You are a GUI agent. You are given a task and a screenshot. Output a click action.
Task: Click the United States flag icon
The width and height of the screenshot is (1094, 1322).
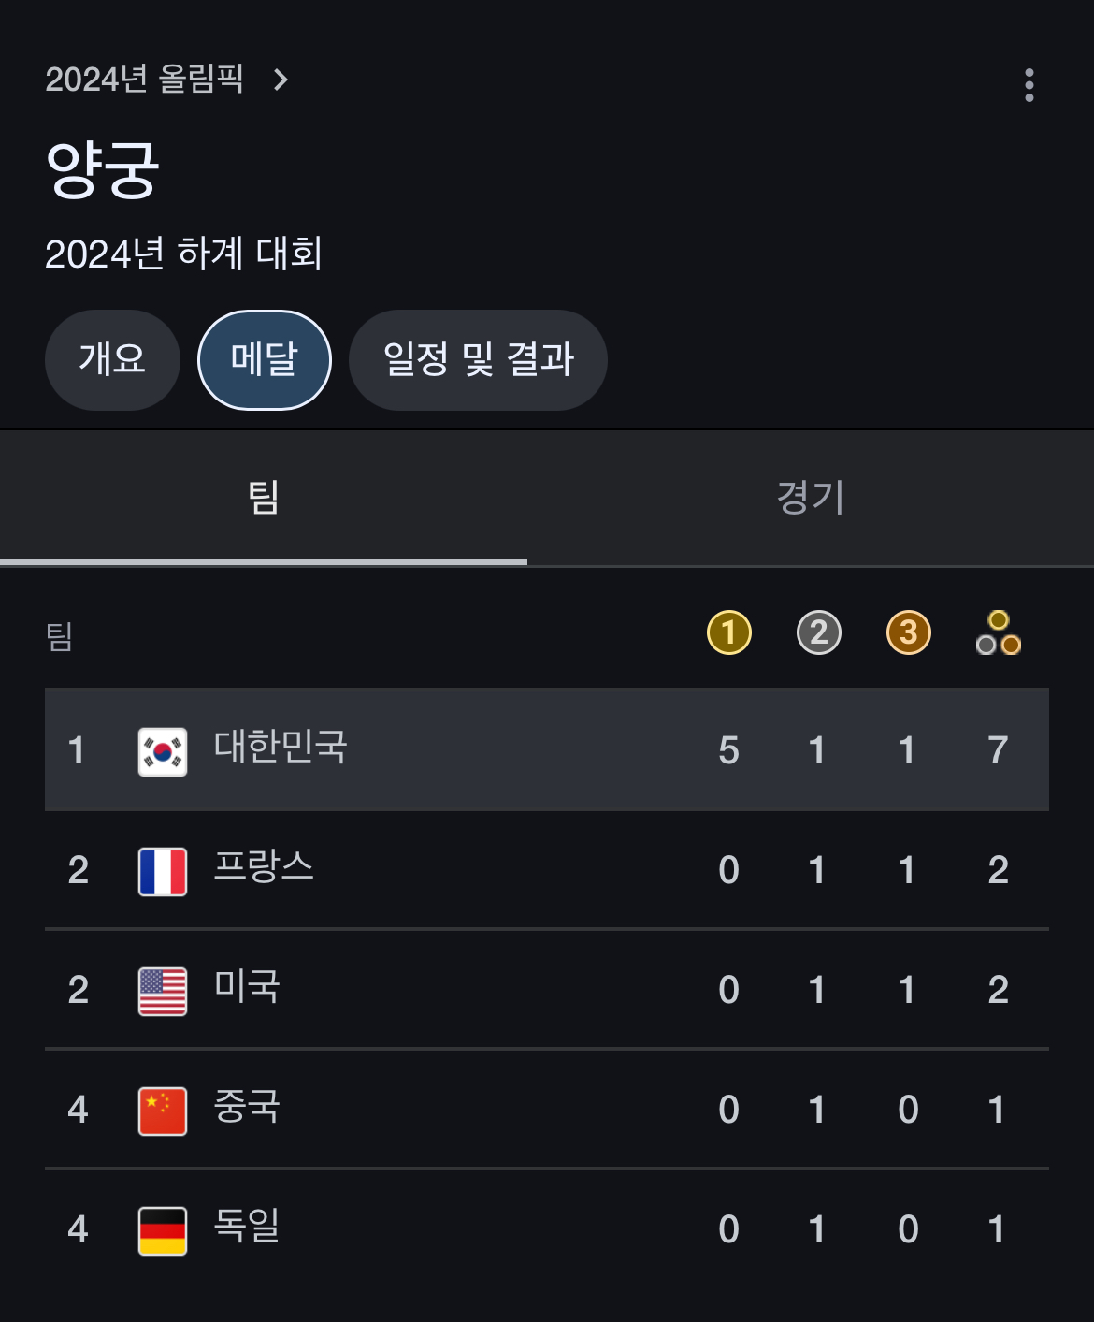pos(163,991)
